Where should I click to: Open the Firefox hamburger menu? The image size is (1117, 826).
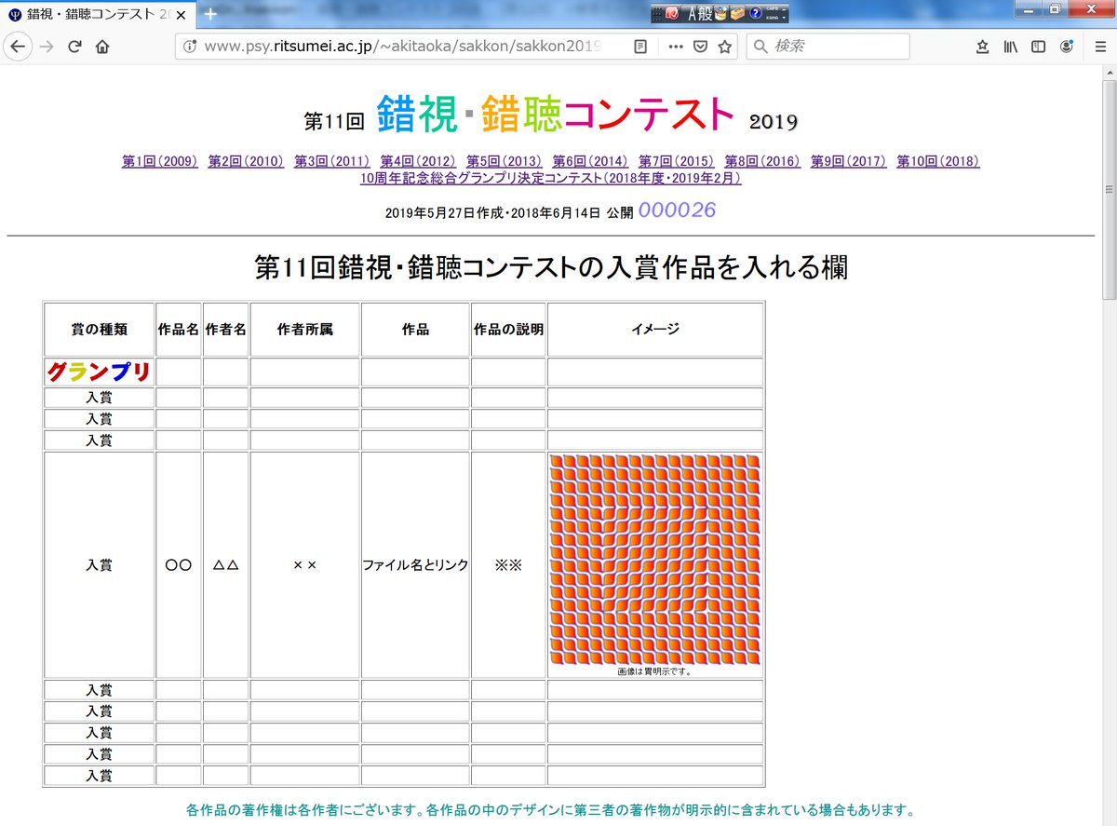1099,47
